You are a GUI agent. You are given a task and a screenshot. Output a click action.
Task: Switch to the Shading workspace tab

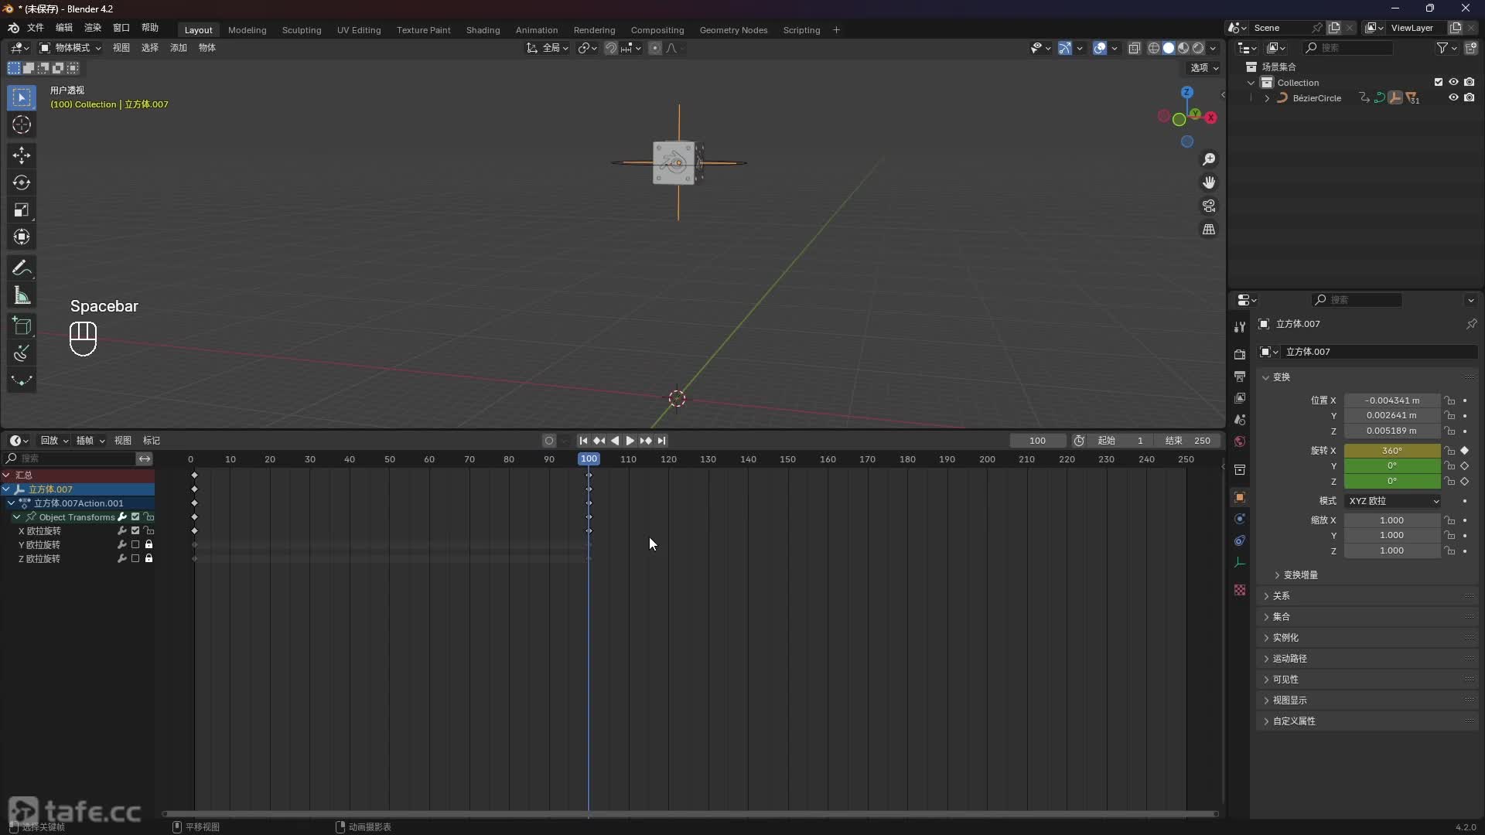tap(483, 30)
